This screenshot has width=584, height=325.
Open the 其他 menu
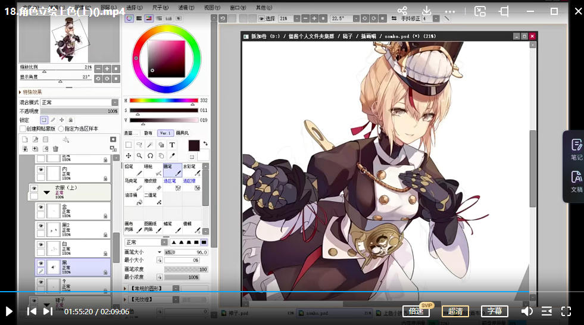tap(260, 8)
